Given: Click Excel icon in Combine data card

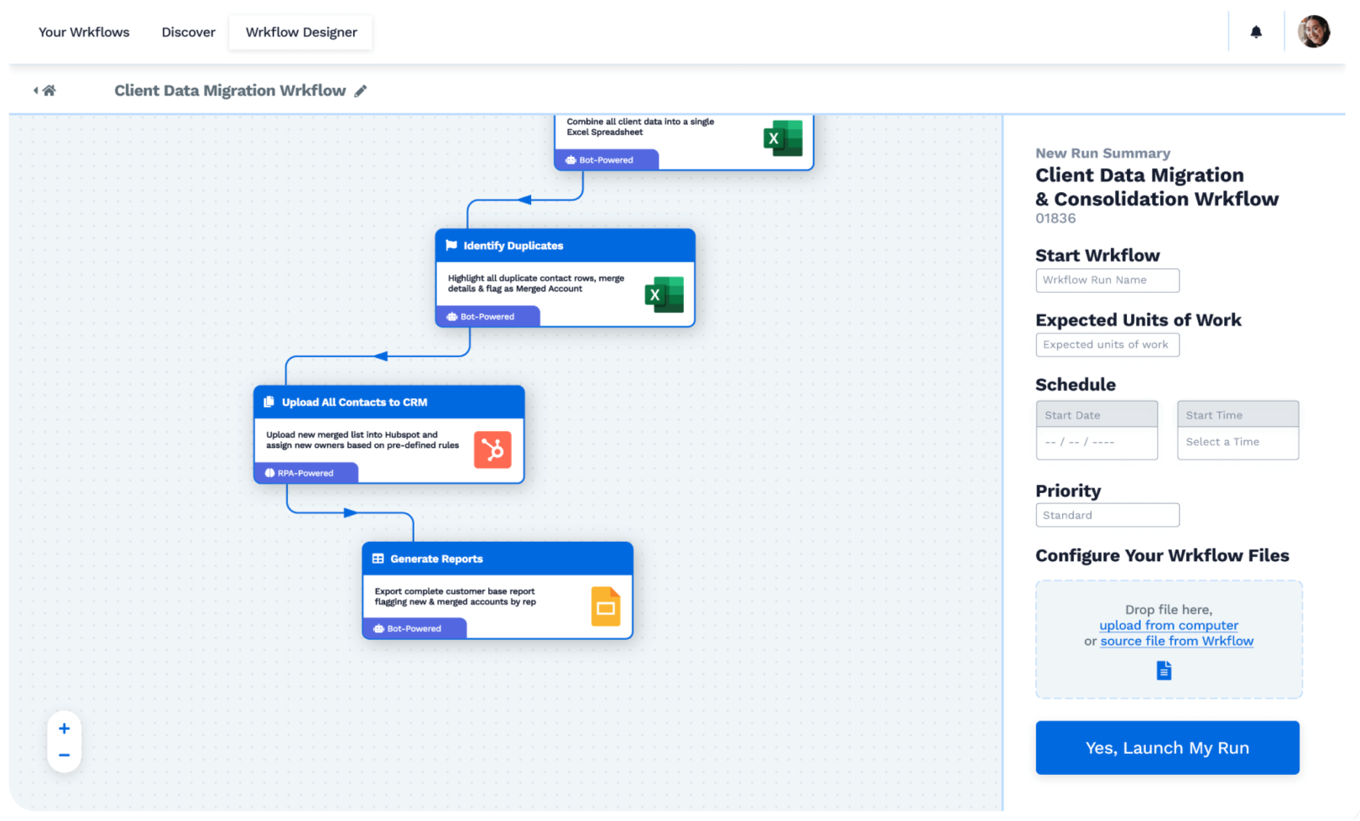Looking at the screenshot, I should [783, 138].
